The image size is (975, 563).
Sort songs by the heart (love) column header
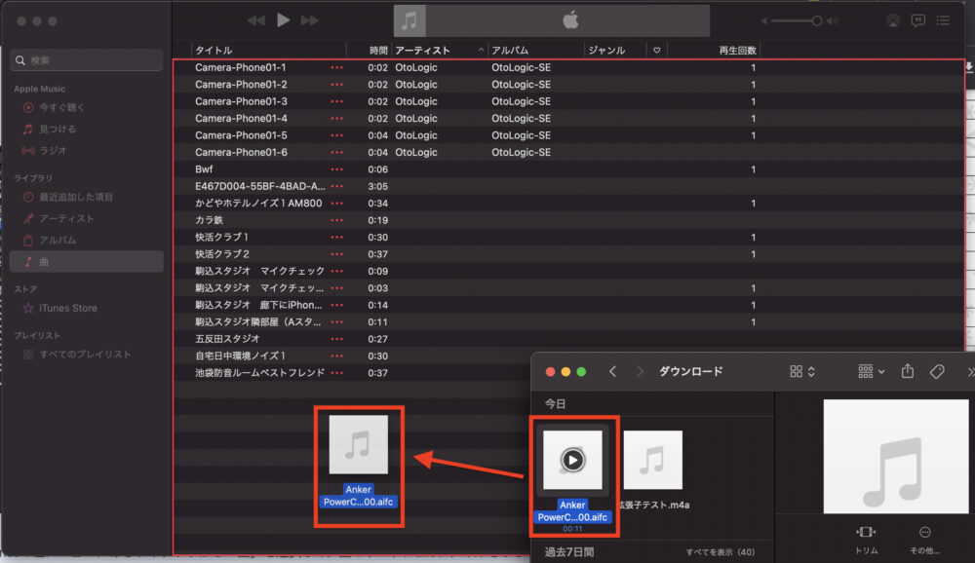pos(656,51)
